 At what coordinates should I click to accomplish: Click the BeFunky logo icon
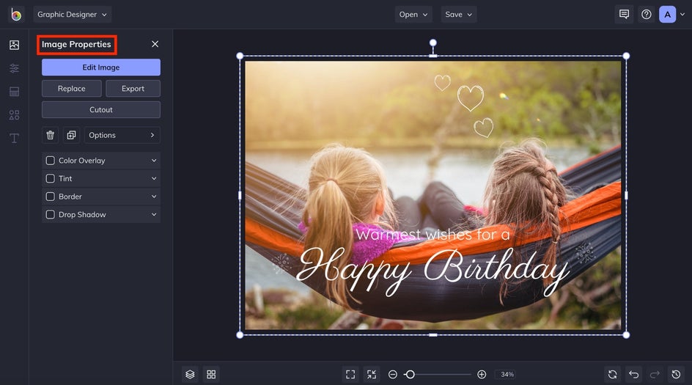click(16, 15)
